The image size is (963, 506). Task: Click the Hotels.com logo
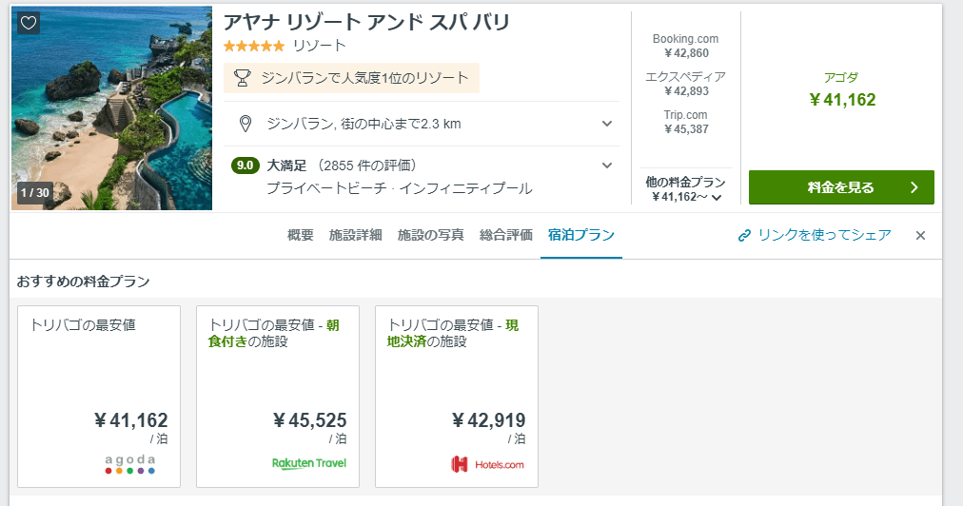point(487,464)
